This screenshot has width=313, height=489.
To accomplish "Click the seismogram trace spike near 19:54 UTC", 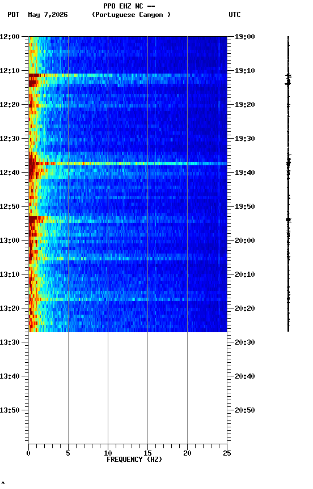I will (x=288, y=220).
